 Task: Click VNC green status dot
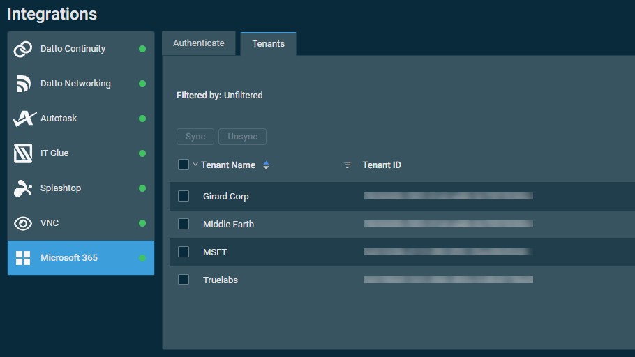tap(142, 222)
